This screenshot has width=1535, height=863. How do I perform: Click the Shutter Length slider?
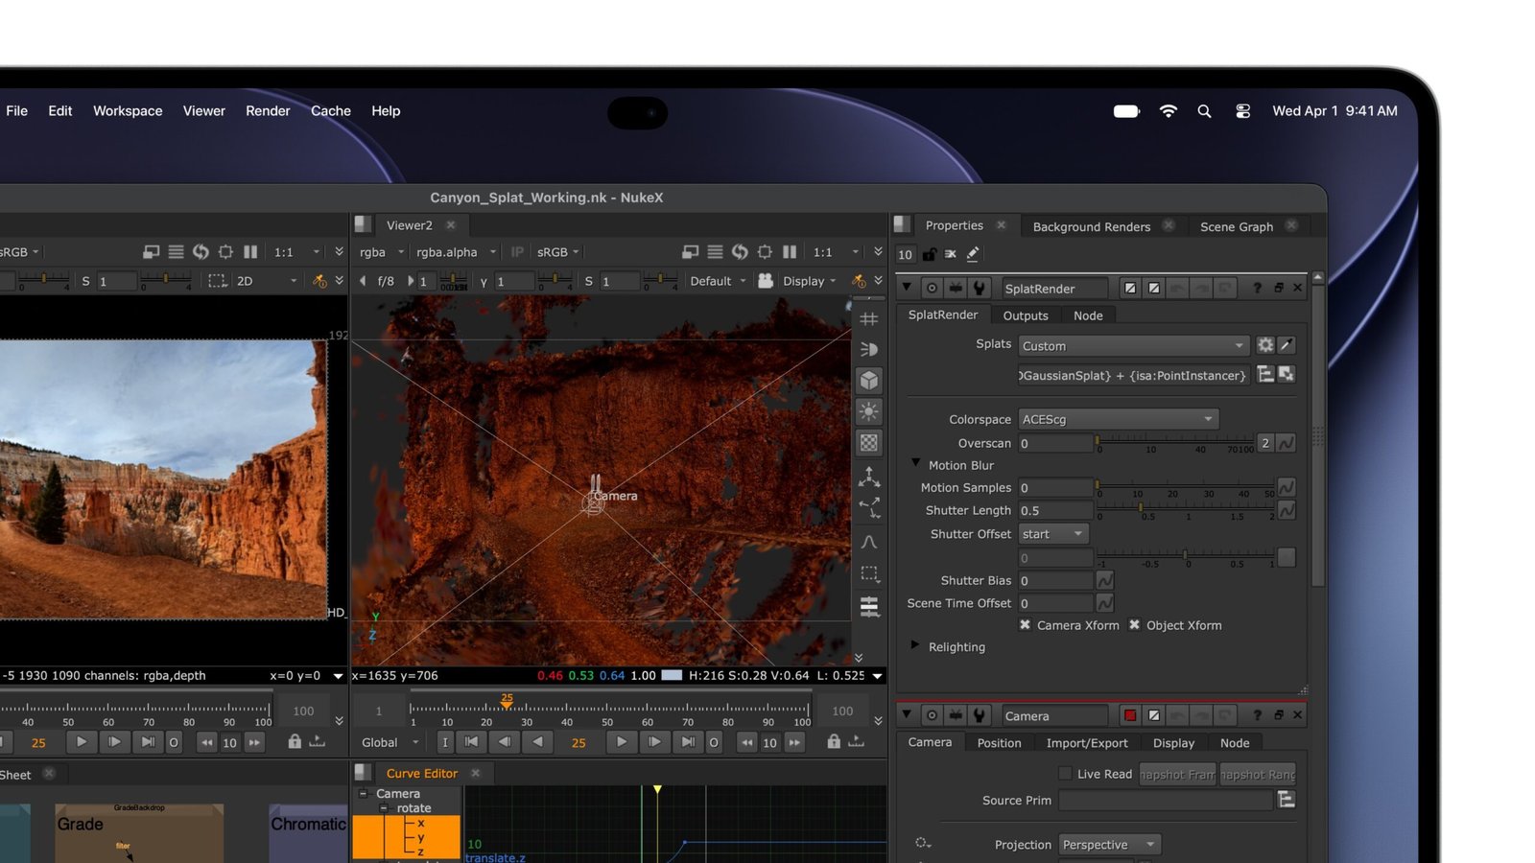[x=1186, y=510]
